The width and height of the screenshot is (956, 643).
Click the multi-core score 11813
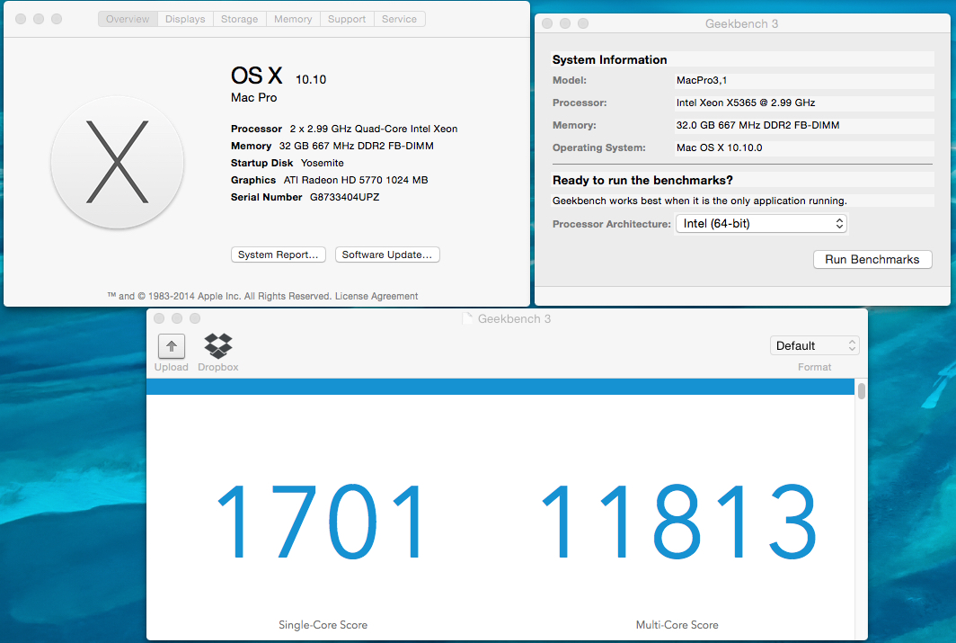click(679, 521)
